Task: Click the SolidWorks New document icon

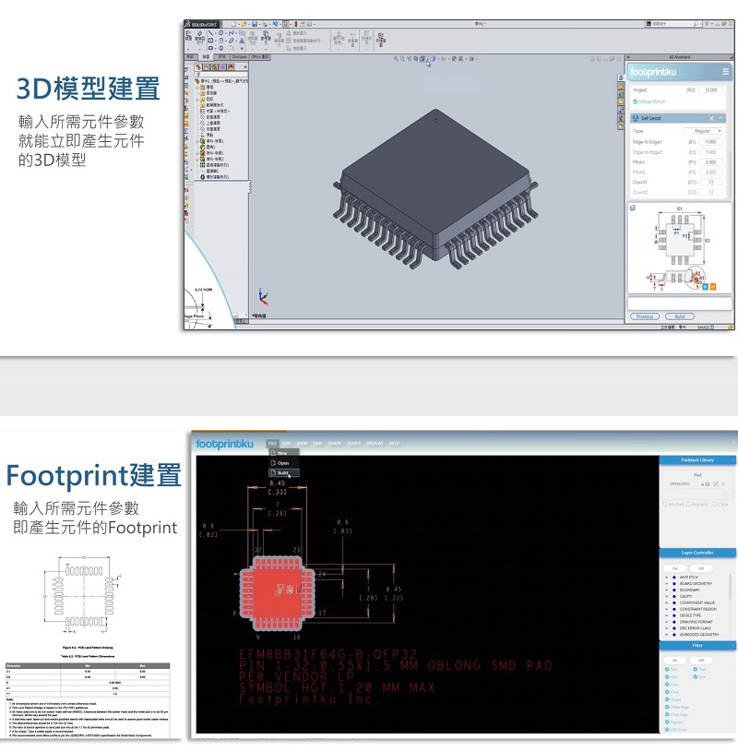Action: [233, 24]
